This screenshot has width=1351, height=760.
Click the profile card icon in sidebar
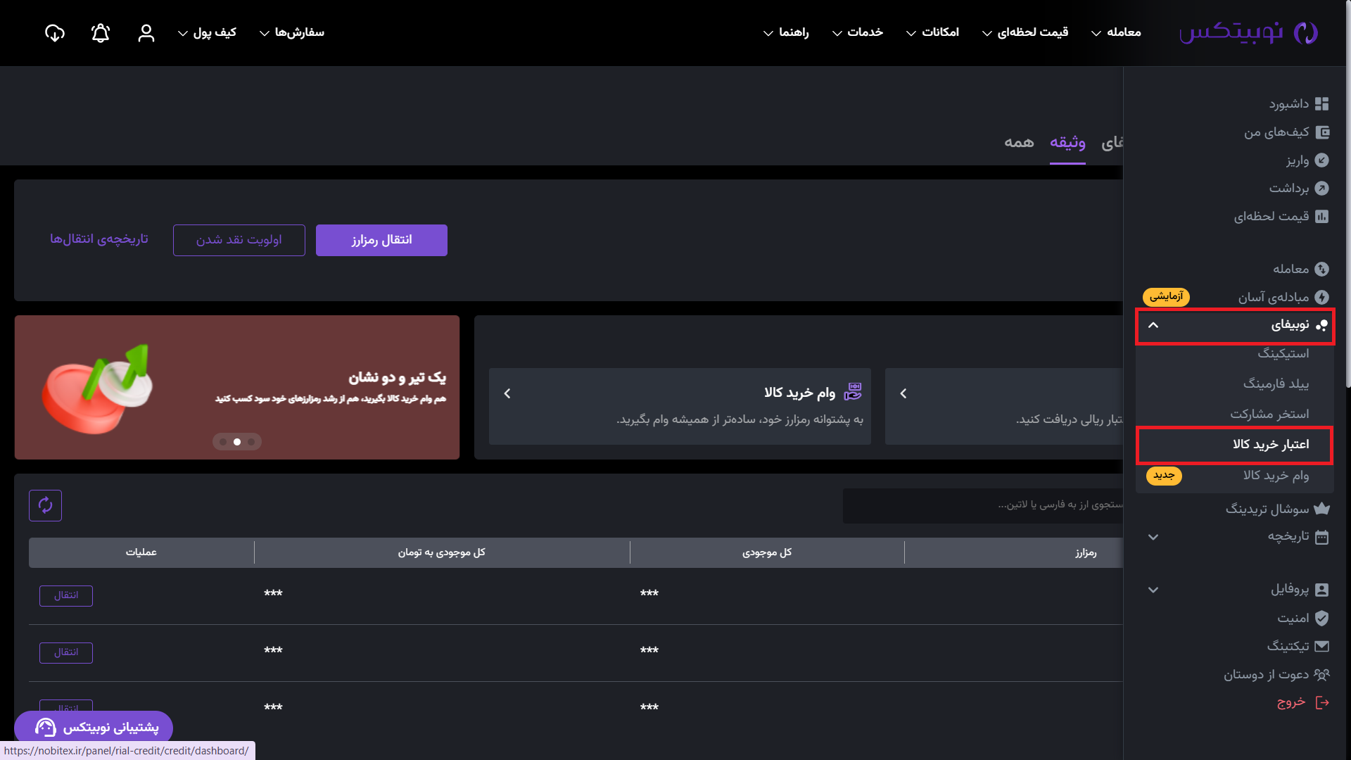[x=1322, y=590]
